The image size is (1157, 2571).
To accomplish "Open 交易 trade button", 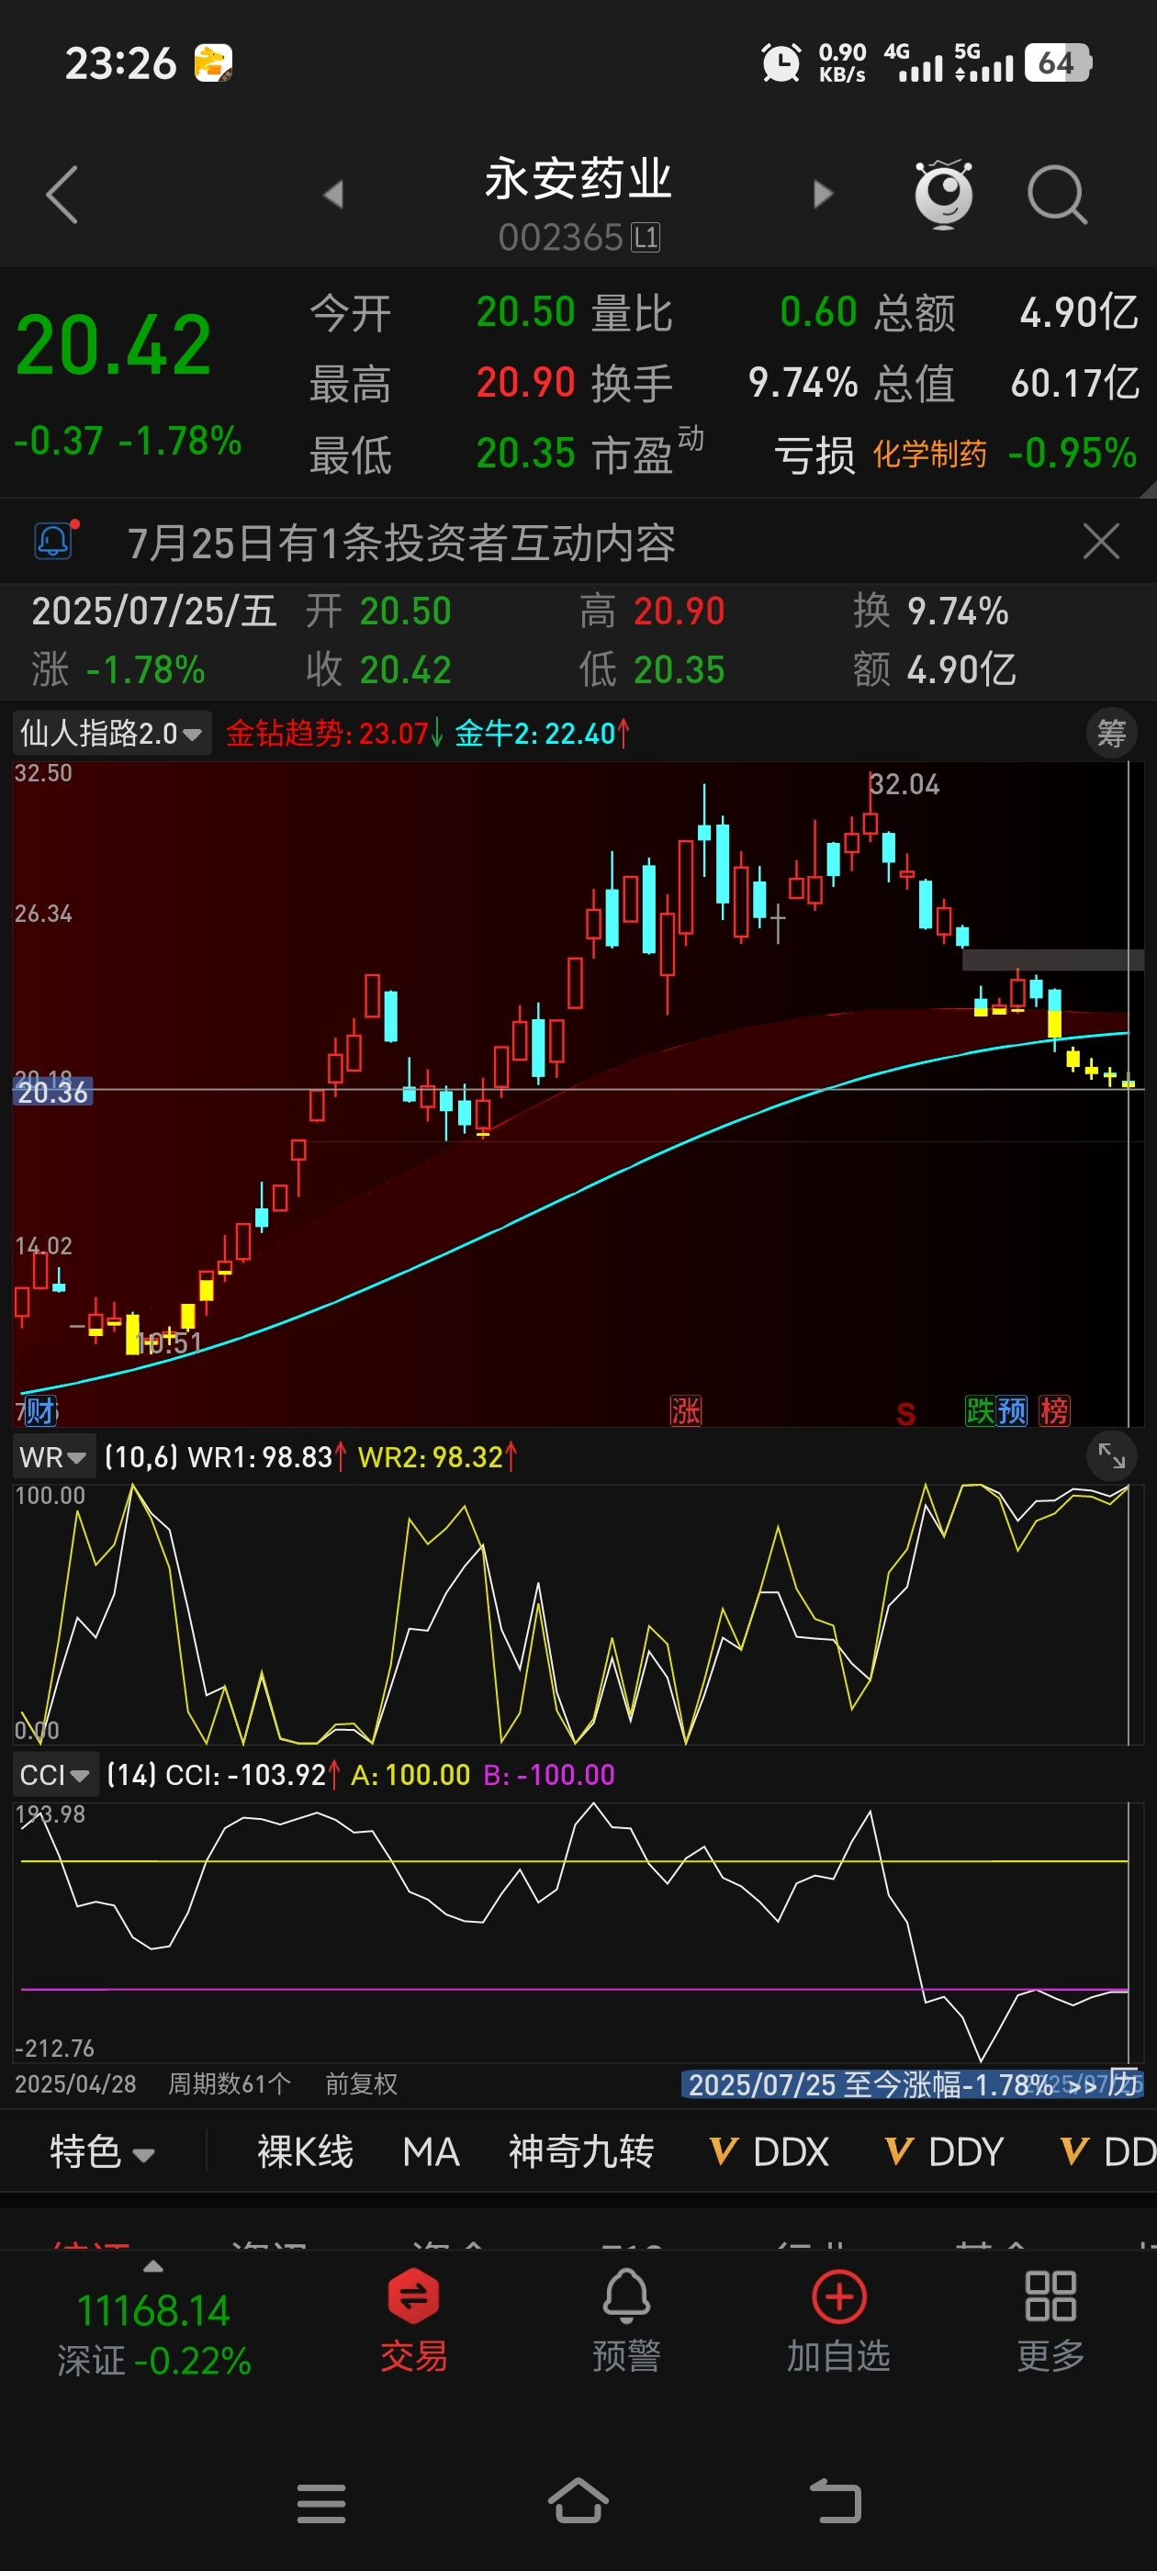I will pos(413,2319).
